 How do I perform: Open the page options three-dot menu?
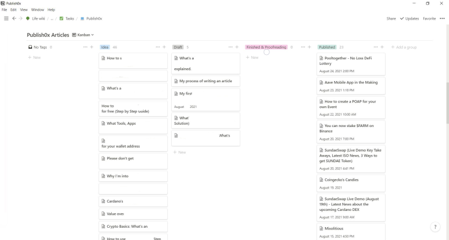tap(442, 18)
